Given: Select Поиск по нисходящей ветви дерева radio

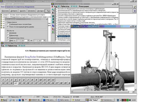Looking at the screenshot, I should pos(8,27).
